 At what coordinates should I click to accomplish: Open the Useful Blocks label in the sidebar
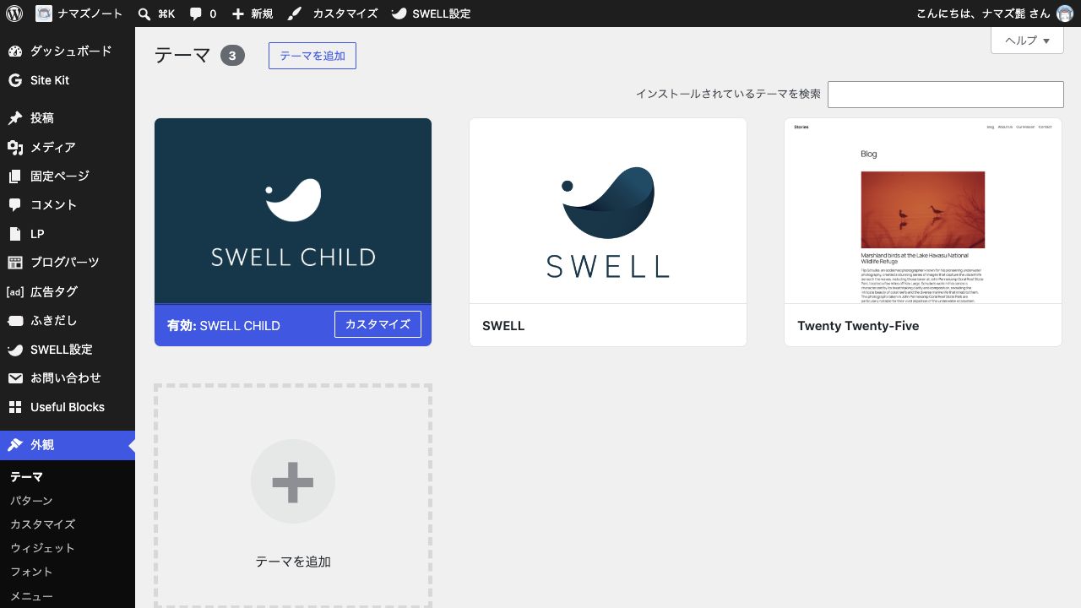[68, 407]
